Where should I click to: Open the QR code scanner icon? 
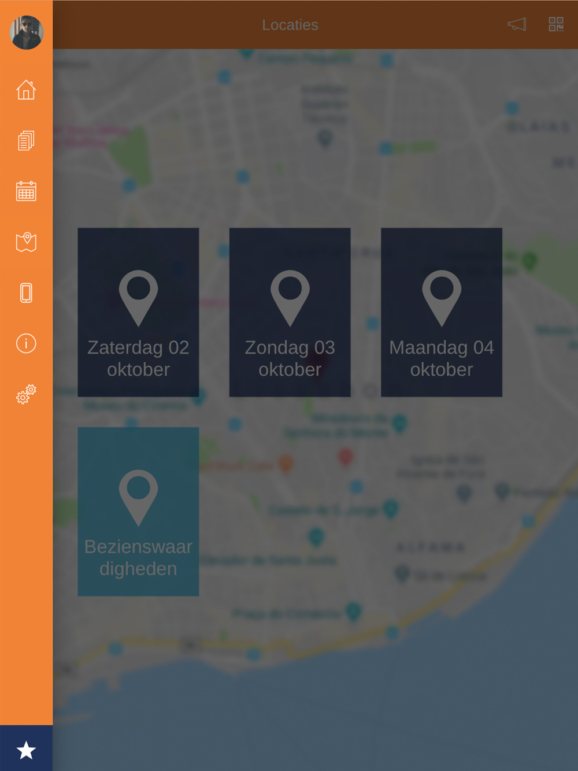point(556,24)
